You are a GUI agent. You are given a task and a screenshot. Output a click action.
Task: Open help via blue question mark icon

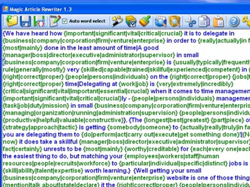(234, 21)
